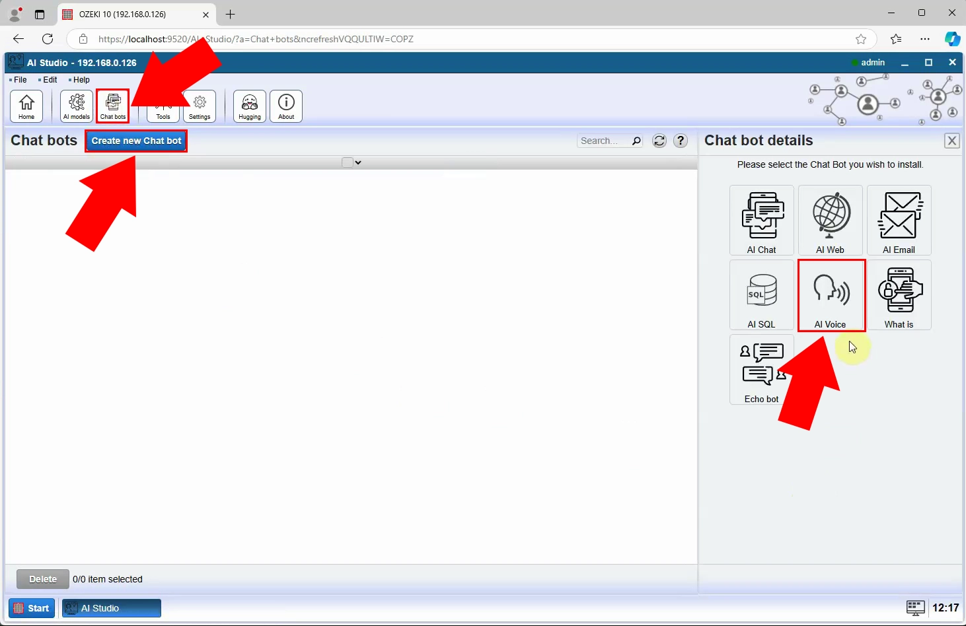Open the File menu
Image resolution: width=966 pixels, height=626 pixels.
(20, 80)
